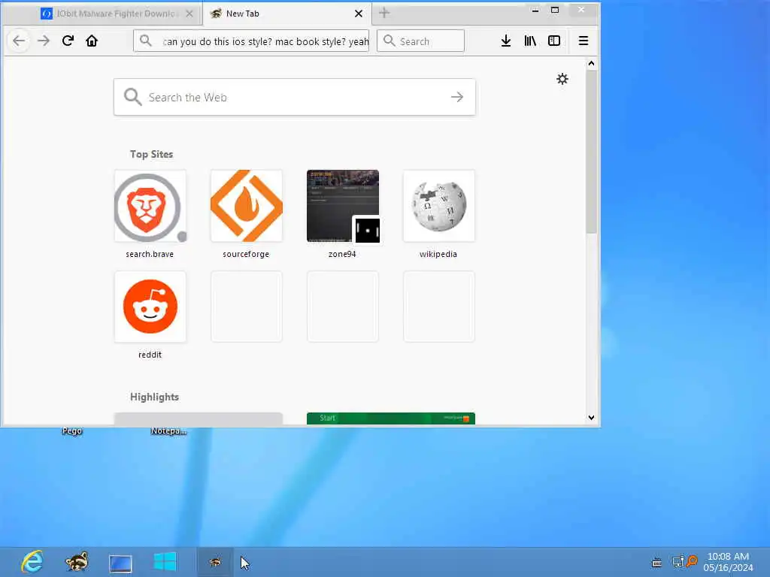This screenshot has height=577, width=770.
Task: Focus the address bar text
Action: [x=265, y=41]
